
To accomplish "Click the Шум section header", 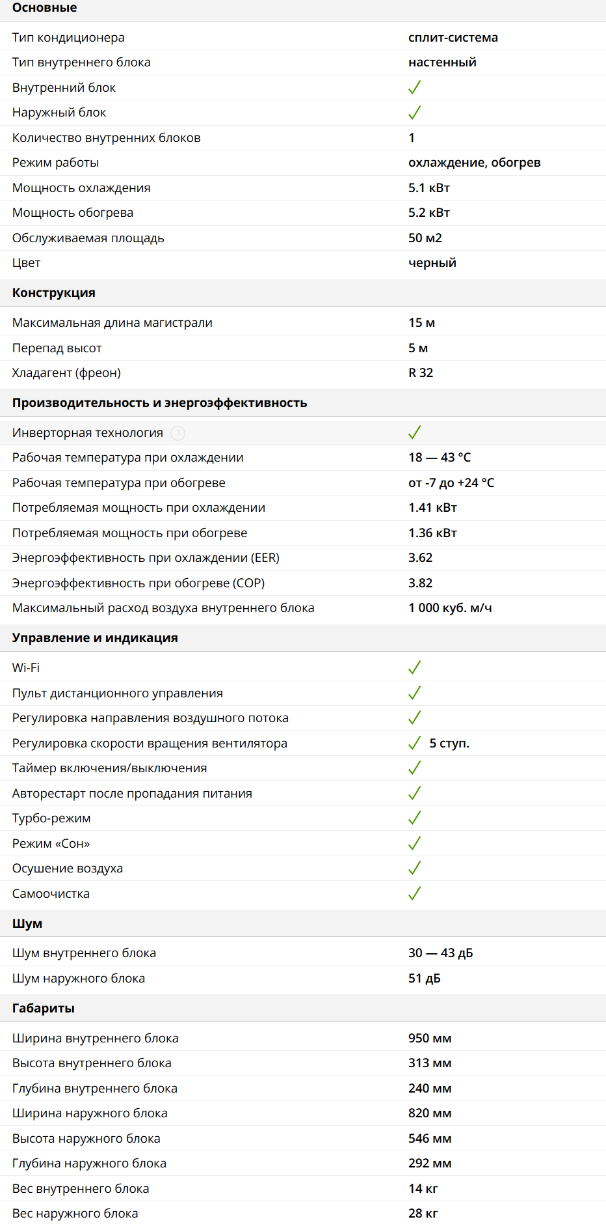I will tap(27, 924).
